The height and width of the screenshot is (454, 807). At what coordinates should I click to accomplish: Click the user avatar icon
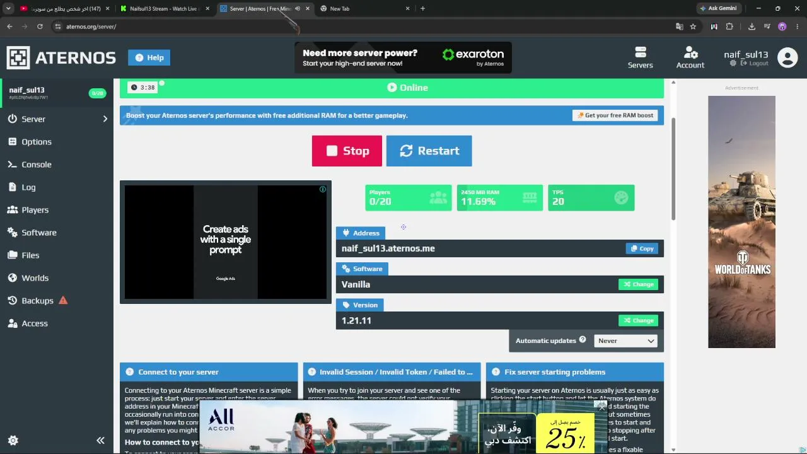[787, 57]
